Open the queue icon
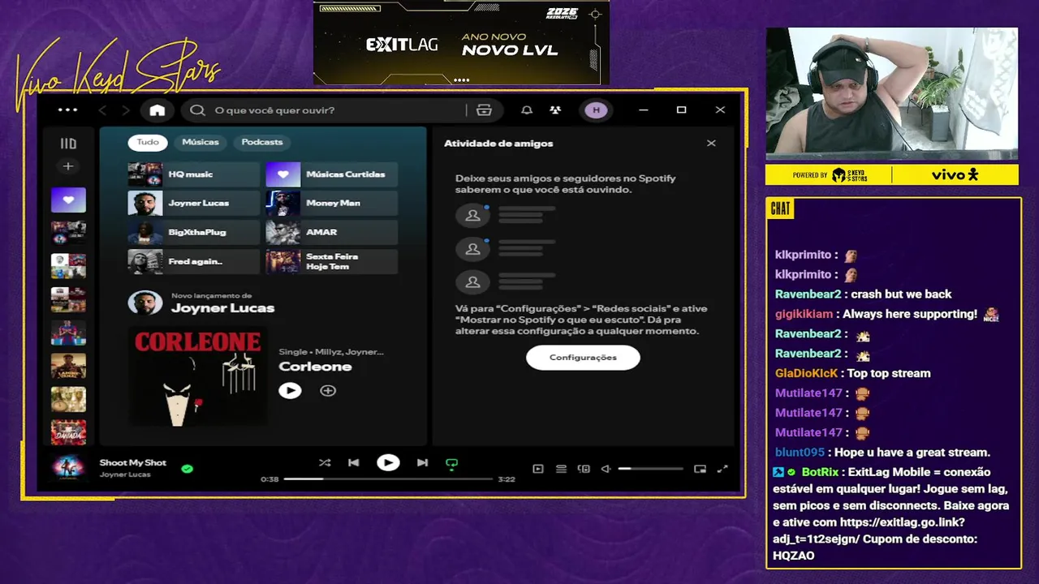The image size is (1039, 584). [561, 469]
